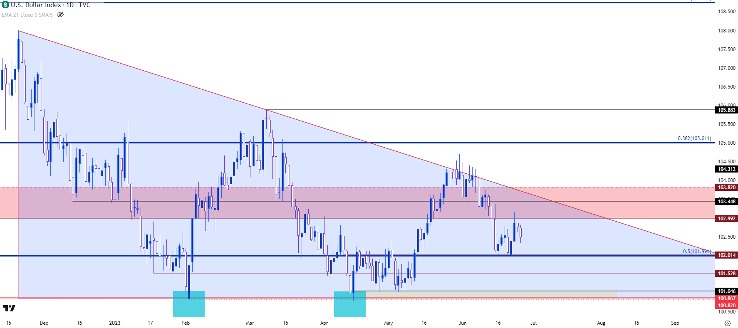
Task: Click the 2023 date label on time axis
Action: (115, 323)
